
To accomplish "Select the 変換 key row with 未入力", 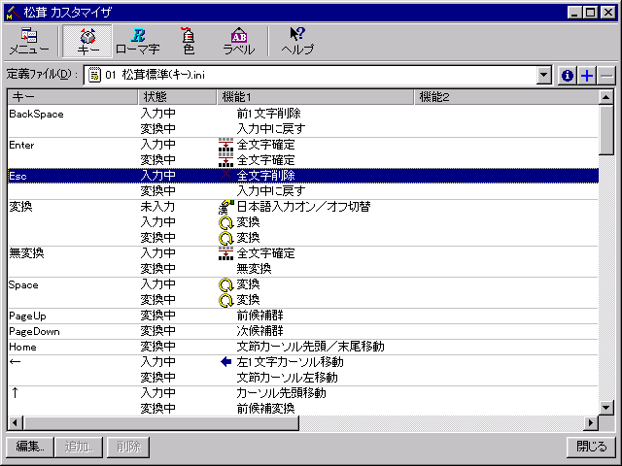I will click(x=302, y=207).
